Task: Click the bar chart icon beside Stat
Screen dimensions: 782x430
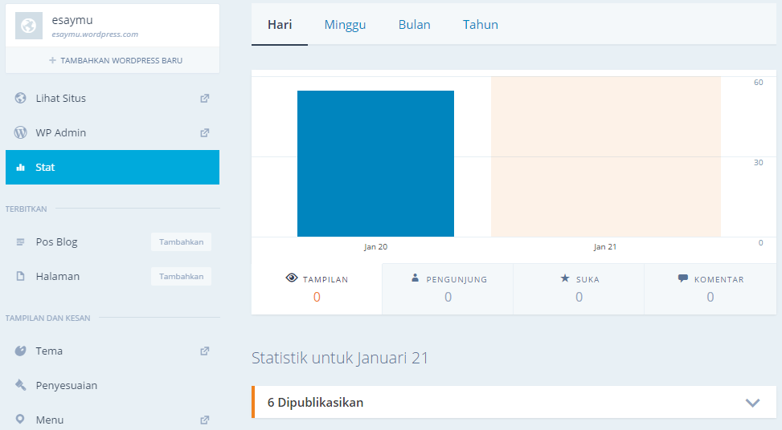Action: pos(20,167)
